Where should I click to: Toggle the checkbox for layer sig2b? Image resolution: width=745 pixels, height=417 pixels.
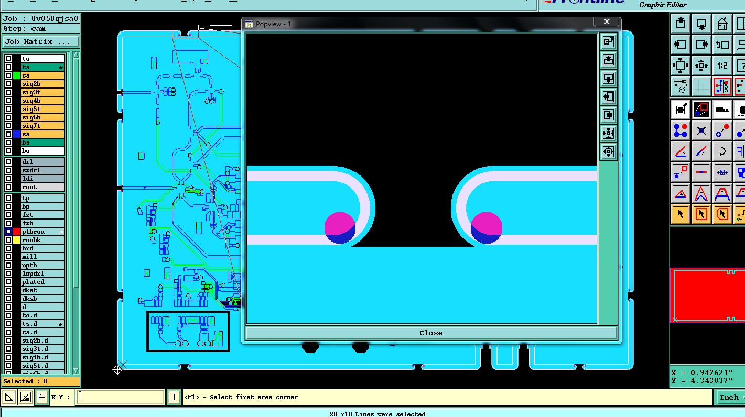click(x=8, y=84)
